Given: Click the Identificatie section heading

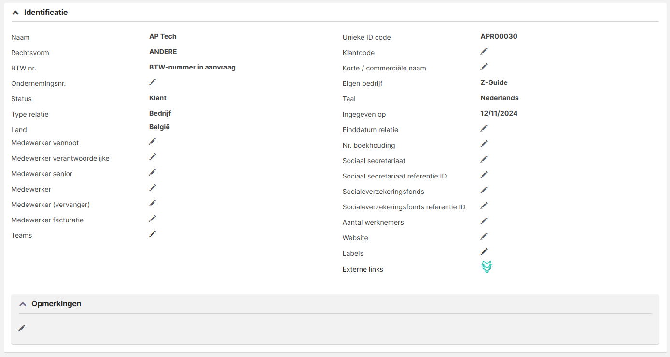Looking at the screenshot, I should [x=46, y=13].
